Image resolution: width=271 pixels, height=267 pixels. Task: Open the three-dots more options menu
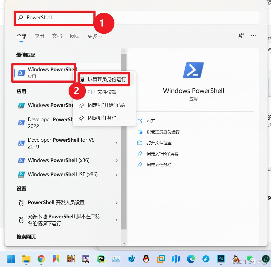(x=253, y=36)
